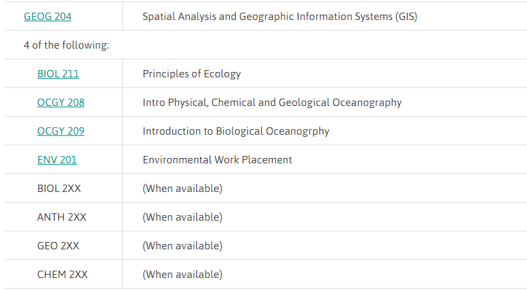Click the '4 of the following' heading
The width and height of the screenshot is (527, 292).
pyautogui.click(x=66, y=45)
